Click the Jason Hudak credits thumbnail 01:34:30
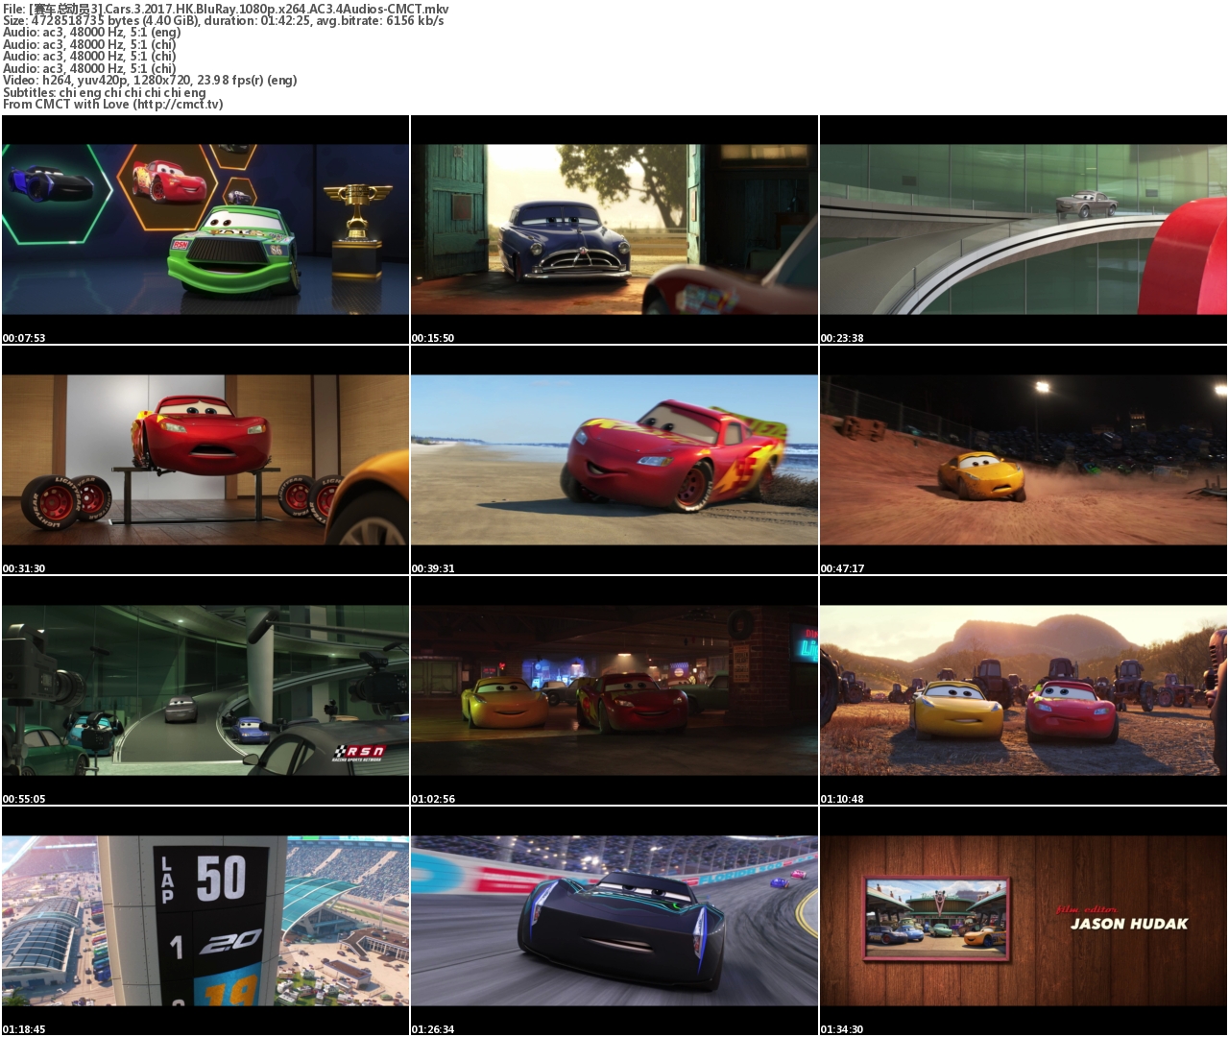1229x1037 pixels. point(1024,921)
